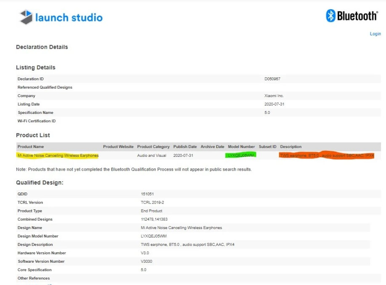This screenshot has height=285, width=386.
Task: Select the Subset ID column header
Action: pos(268,147)
